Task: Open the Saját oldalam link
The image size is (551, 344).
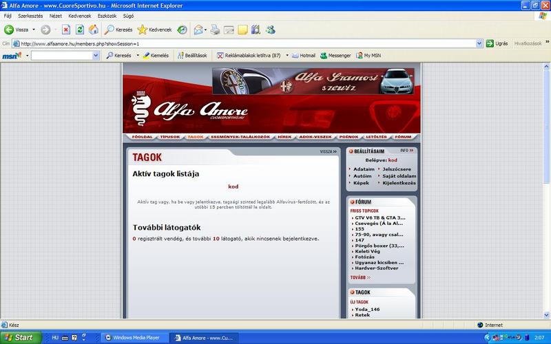Action: pos(399,176)
